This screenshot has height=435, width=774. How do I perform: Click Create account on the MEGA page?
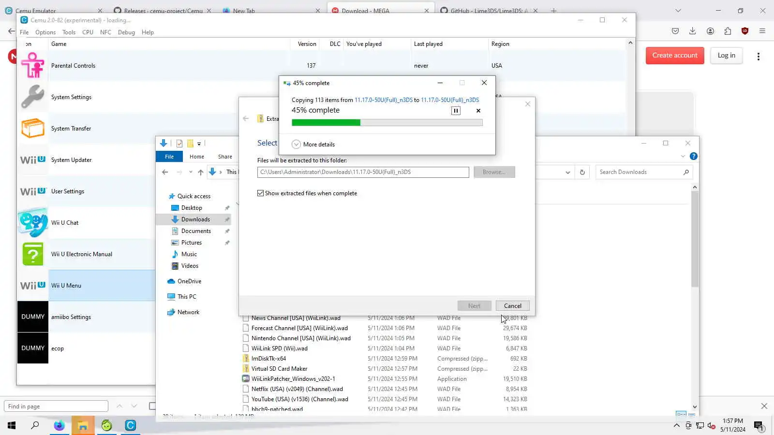pos(675,55)
